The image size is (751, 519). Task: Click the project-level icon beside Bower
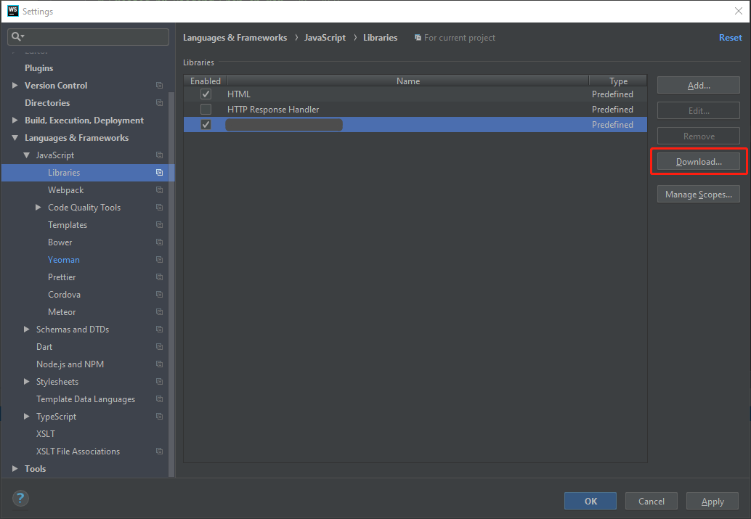160,242
